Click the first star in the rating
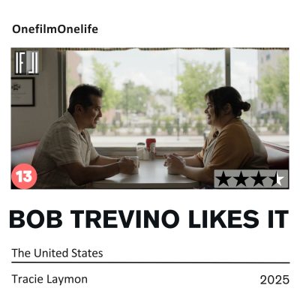Image resolution: width=300 pixels, height=300 pixels. [x=223, y=179]
